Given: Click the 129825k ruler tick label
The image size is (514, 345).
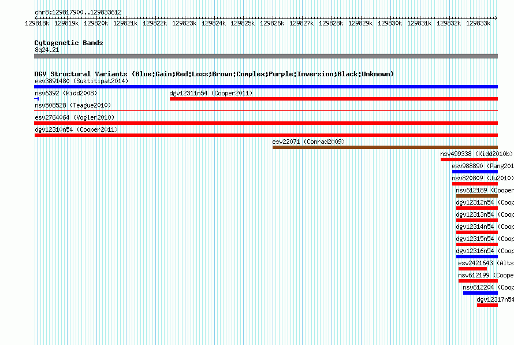Looking at the screenshot, I should tap(243, 23).
